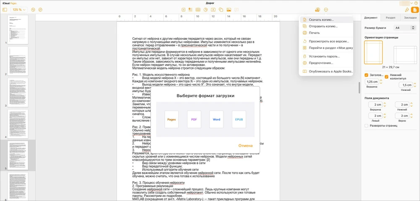420x201 pixels.
Task: Toggle the Заголов... header checkbox
Action: tap(367, 75)
